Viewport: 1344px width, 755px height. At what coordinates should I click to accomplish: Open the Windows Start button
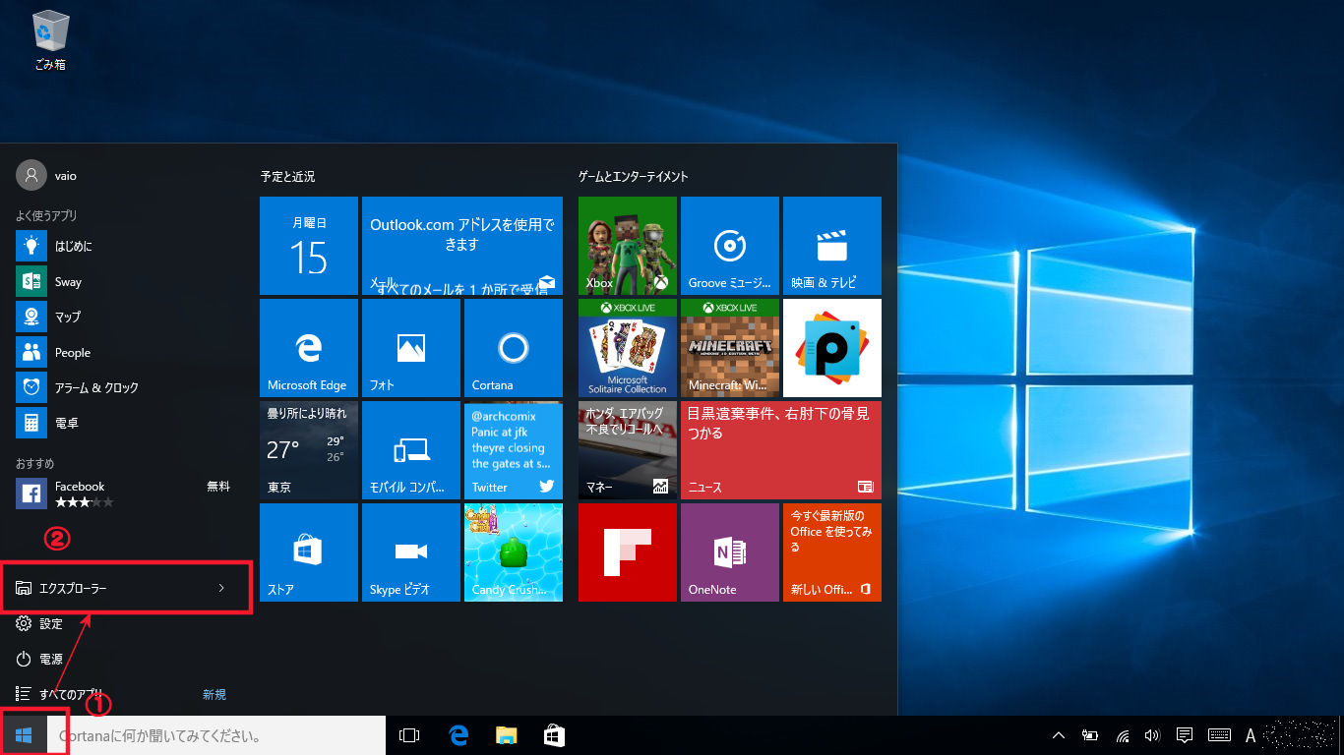[24, 735]
